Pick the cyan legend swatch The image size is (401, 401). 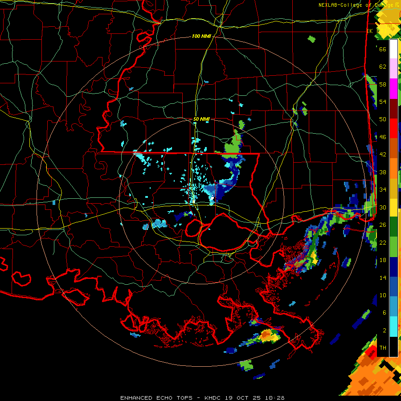[393, 327]
